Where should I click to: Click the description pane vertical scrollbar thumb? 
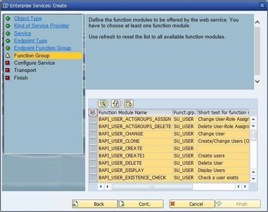pyautogui.click(x=257, y=51)
